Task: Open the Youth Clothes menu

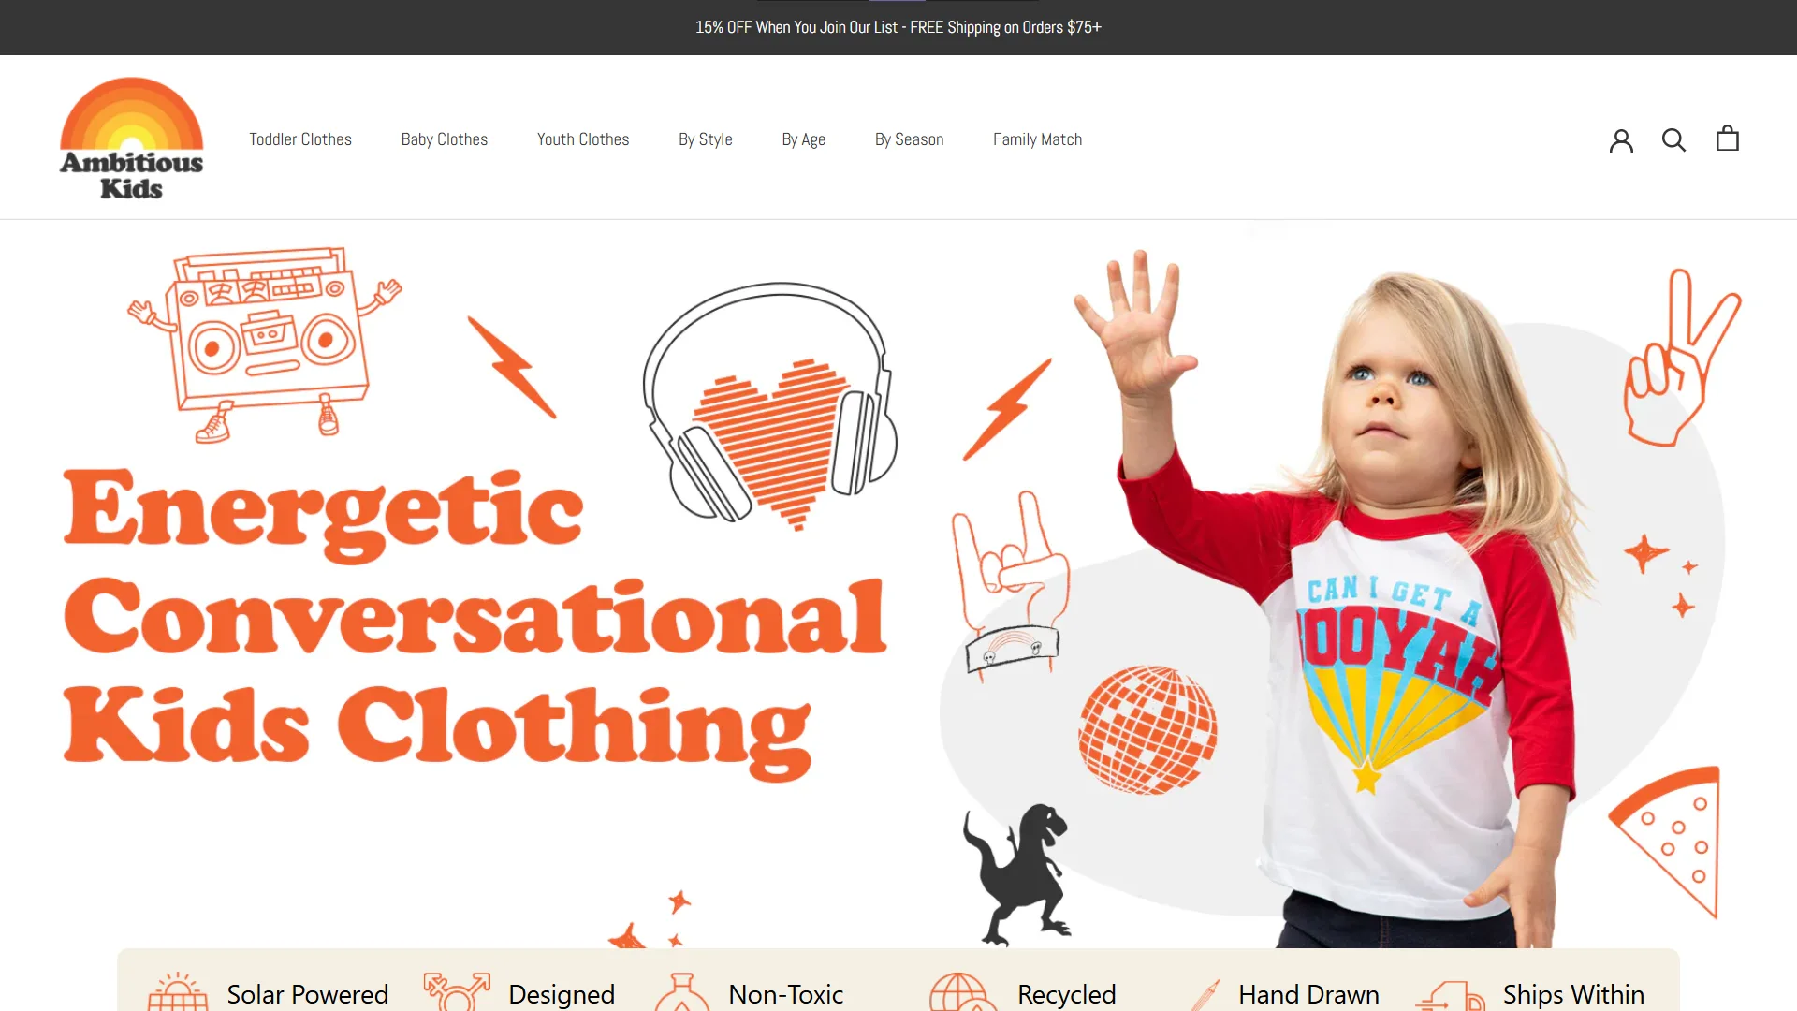Action: click(x=583, y=139)
